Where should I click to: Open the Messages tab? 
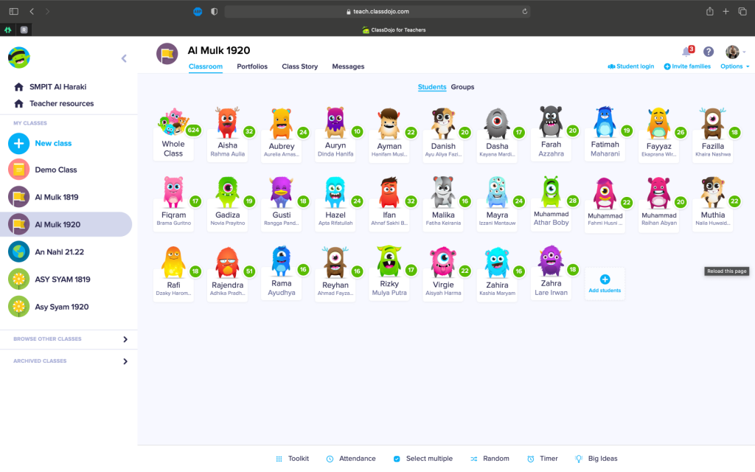click(348, 66)
